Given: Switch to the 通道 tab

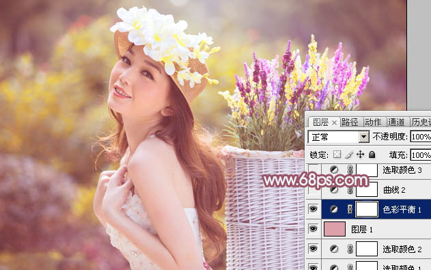Looking at the screenshot, I should coord(396,122).
